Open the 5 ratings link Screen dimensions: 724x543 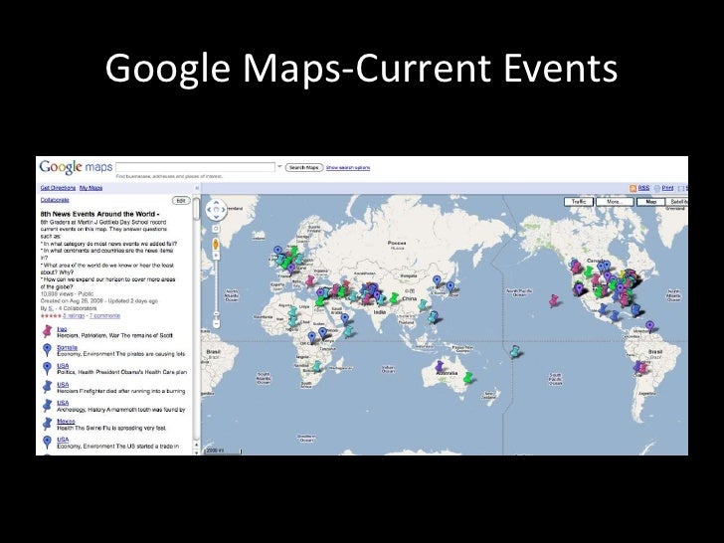pyautogui.click(x=74, y=316)
